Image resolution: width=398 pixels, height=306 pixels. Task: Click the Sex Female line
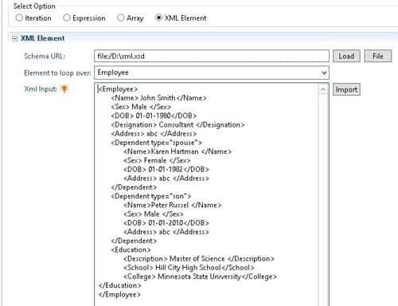(157, 161)
